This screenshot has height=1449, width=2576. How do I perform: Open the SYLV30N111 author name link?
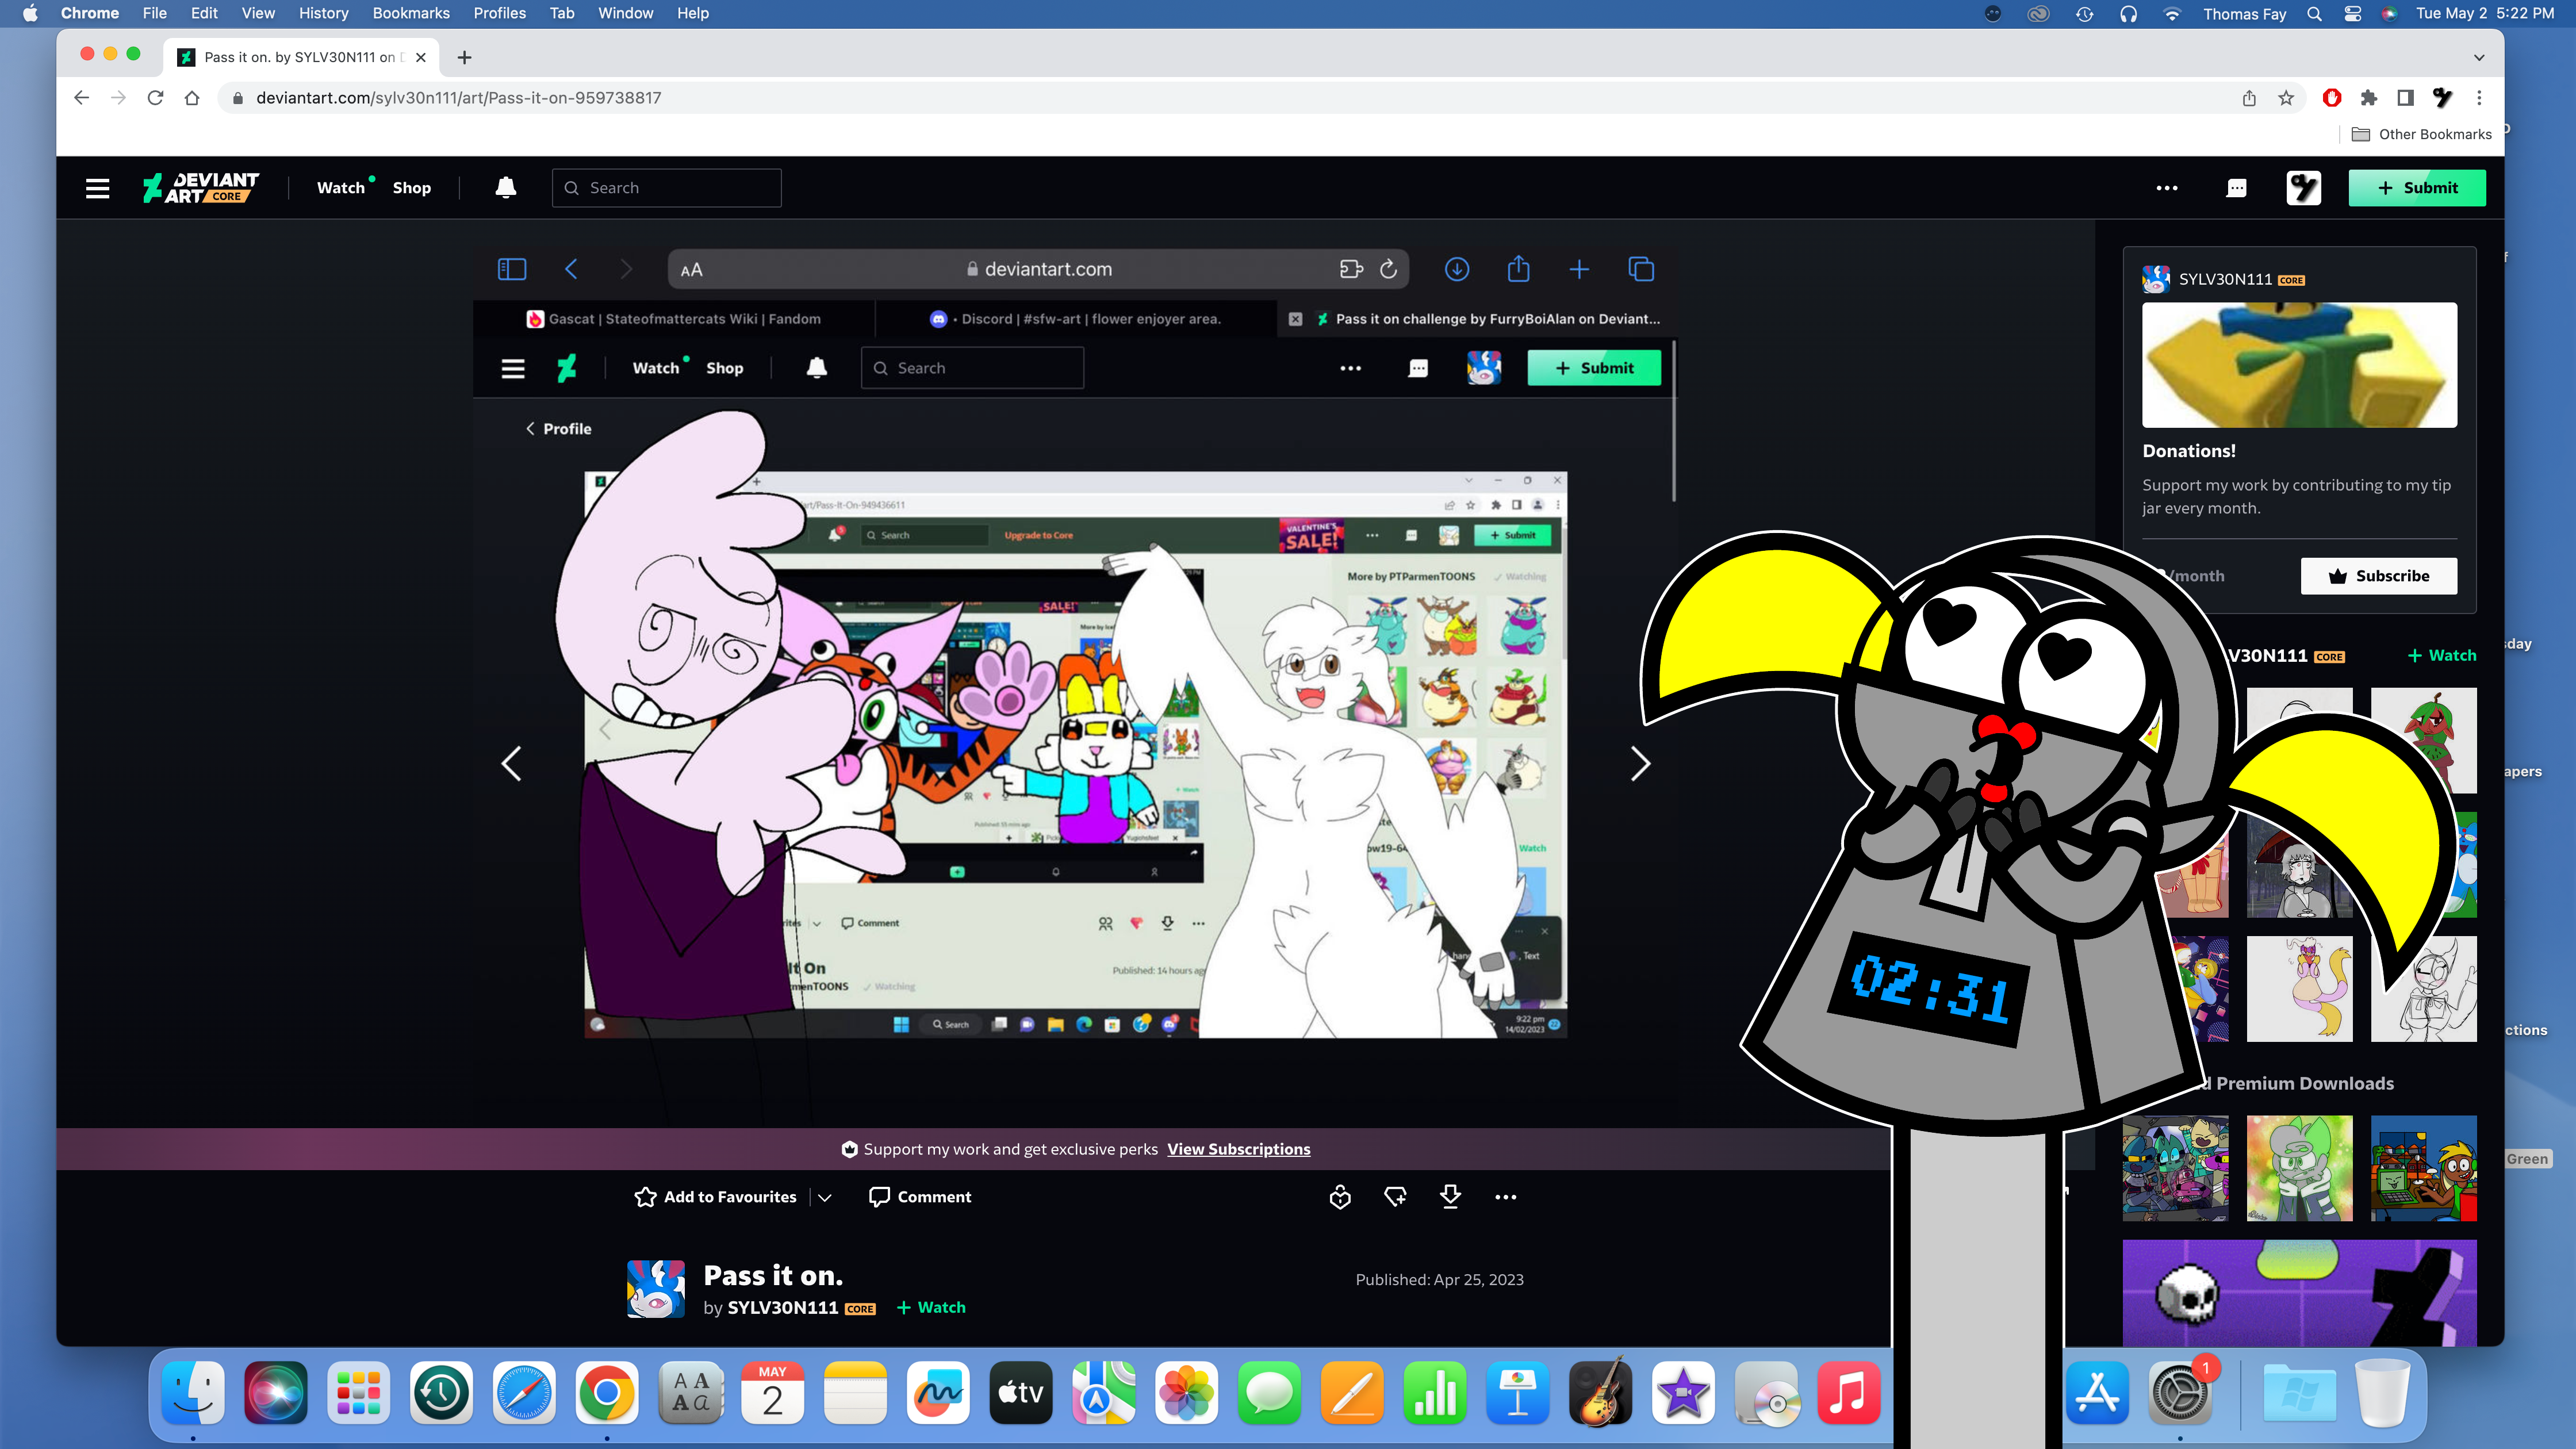pos(782,1308)
